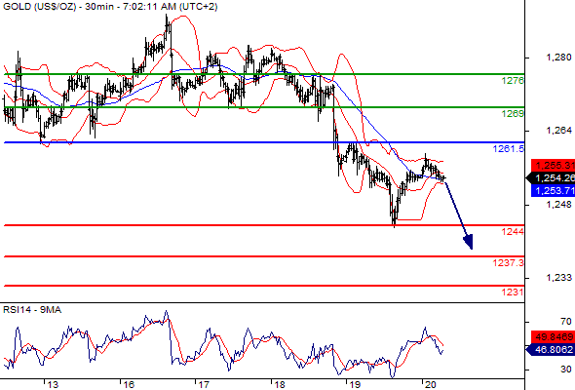Click the red 1,255.31 price tag

coord(553,166)
